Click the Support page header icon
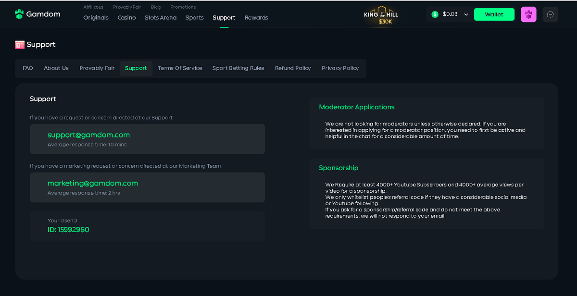The width and height of the screenshot is (577, 296). [20, 45]
